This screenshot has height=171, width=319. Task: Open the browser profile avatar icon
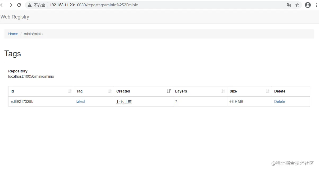(x=308, y=5)
